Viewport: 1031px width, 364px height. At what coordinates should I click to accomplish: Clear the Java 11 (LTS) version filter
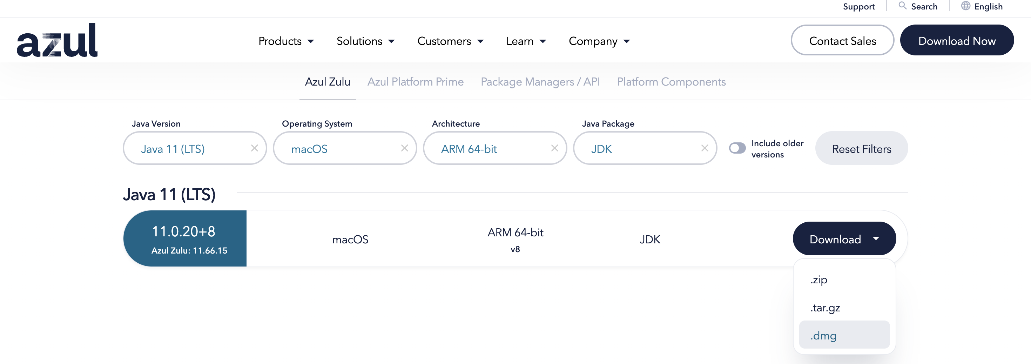[255, 148]
